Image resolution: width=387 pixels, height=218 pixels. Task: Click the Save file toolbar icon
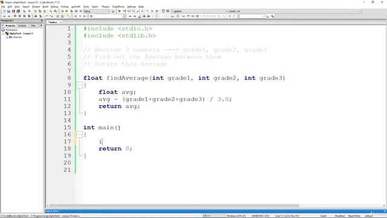tap(13, 12)
